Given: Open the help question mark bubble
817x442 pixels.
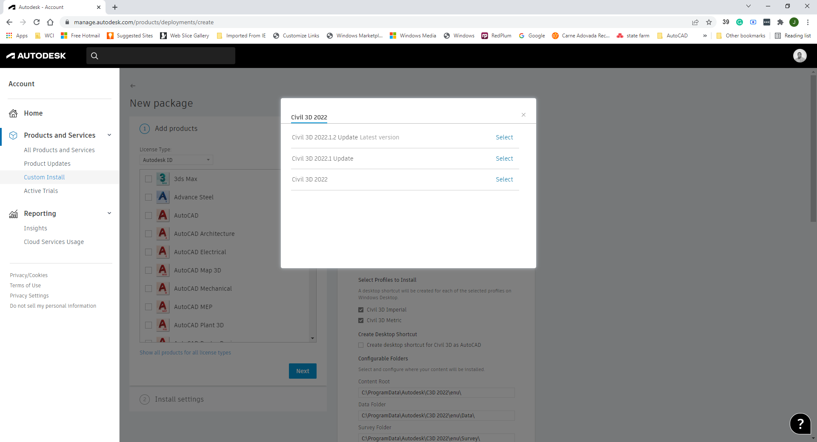Looking at the screenshot, I should 800,424.
